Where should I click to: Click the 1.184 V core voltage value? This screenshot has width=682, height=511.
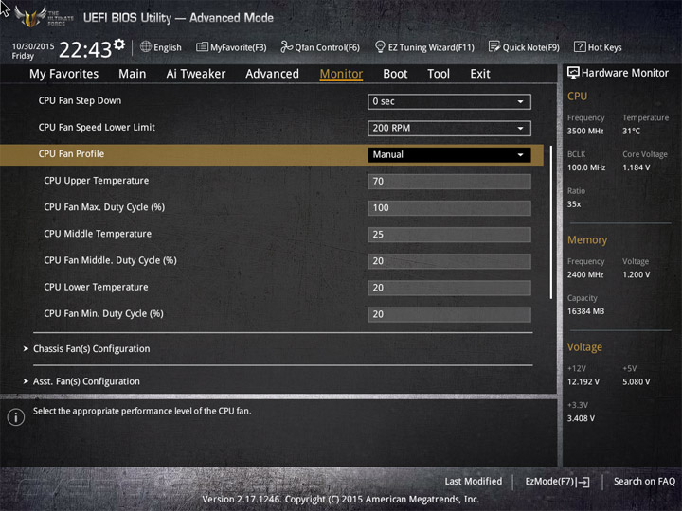(636, 167)
